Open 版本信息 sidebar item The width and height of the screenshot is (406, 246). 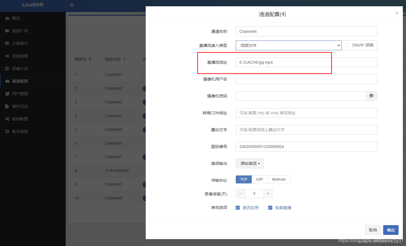pyautogui.click(x=33, y=131)
